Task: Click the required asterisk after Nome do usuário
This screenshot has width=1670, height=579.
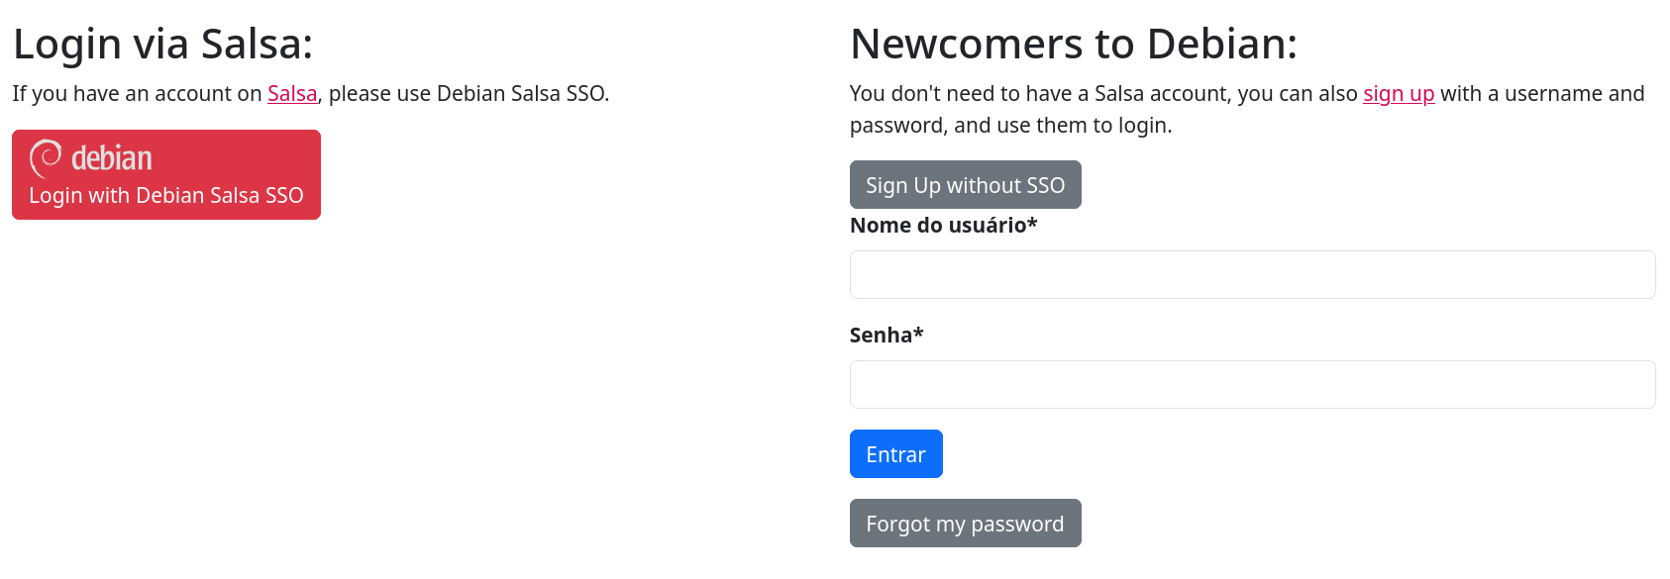Action: tap(1032, 223)
